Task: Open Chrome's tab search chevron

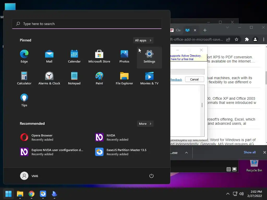Action: 227,27
